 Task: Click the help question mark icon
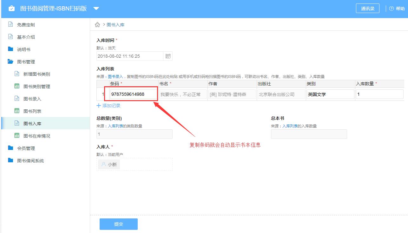click(392, 9)
